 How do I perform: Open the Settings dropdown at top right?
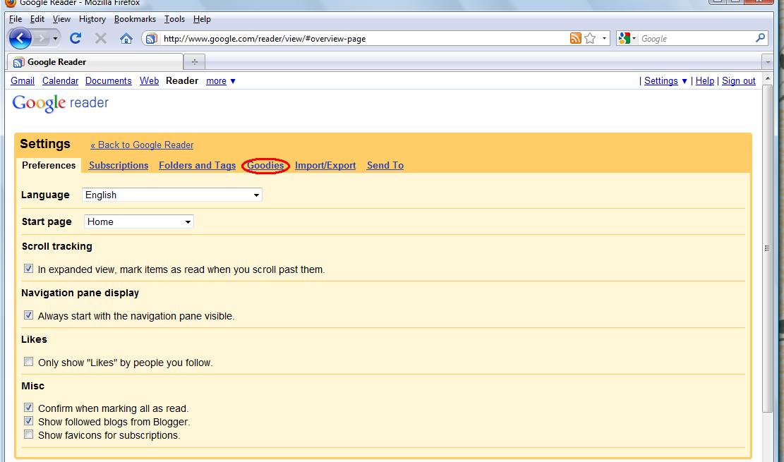(x=665, y=81)
